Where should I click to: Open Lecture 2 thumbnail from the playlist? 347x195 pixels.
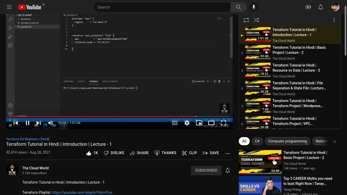pyautogui.click(x=257, y=53)
